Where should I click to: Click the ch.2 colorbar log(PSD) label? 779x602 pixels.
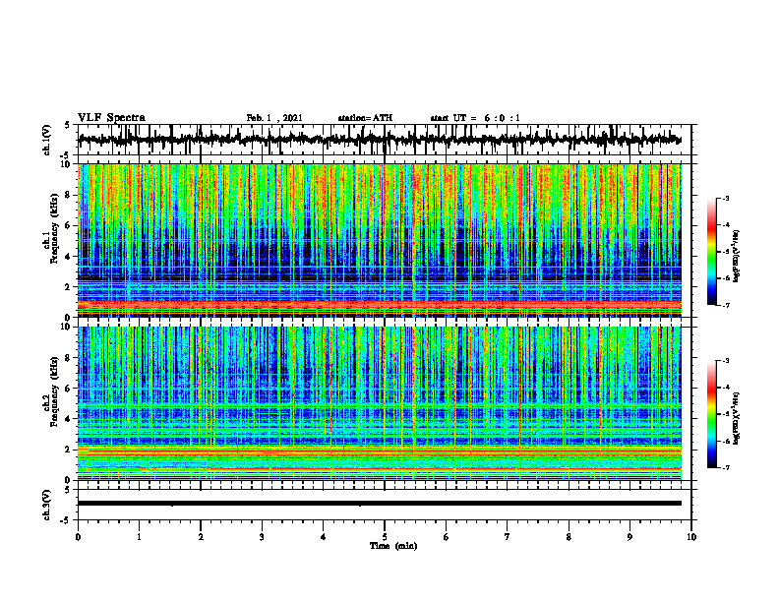(x=737, y=418)
